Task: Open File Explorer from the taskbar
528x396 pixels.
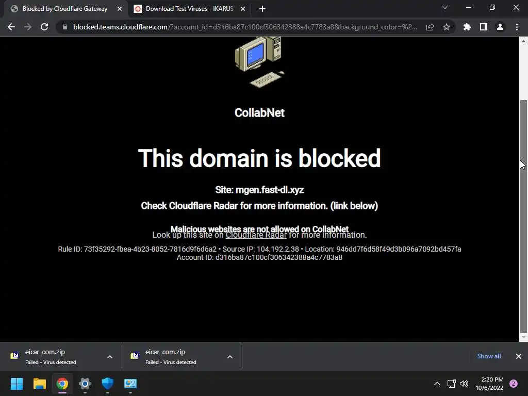Action: click(x=39, y=384)
